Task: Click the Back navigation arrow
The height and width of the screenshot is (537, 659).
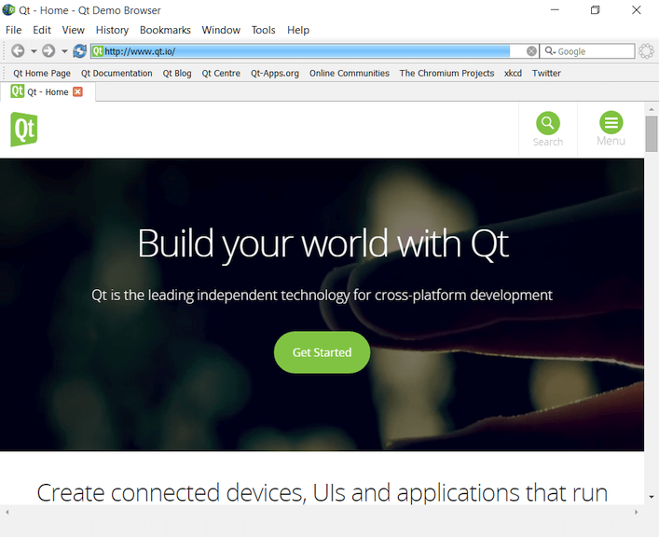Action: pos(18,51)
